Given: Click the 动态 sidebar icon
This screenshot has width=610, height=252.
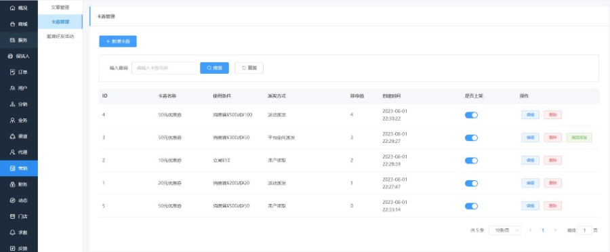Looking at the screenshot, I should pyautogui.click(x=12, y=201).
